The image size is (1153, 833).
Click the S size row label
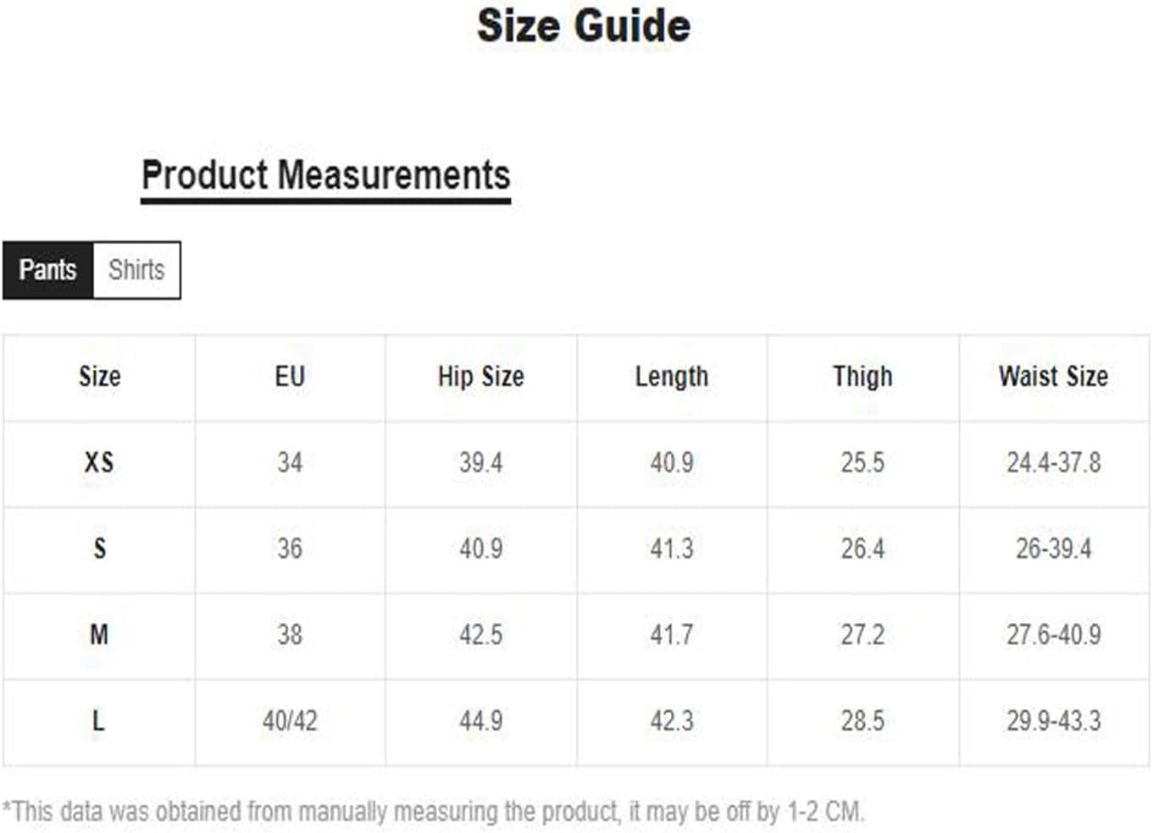click(x=99, y=549)
